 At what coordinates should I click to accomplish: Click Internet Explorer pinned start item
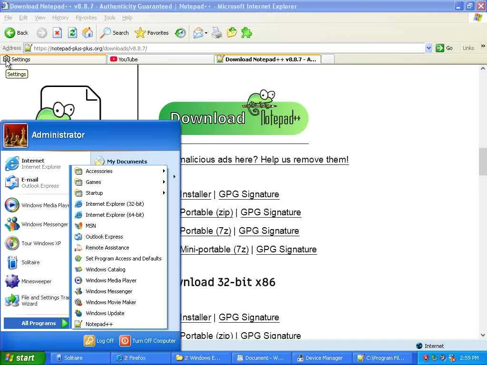pos(37,163)
